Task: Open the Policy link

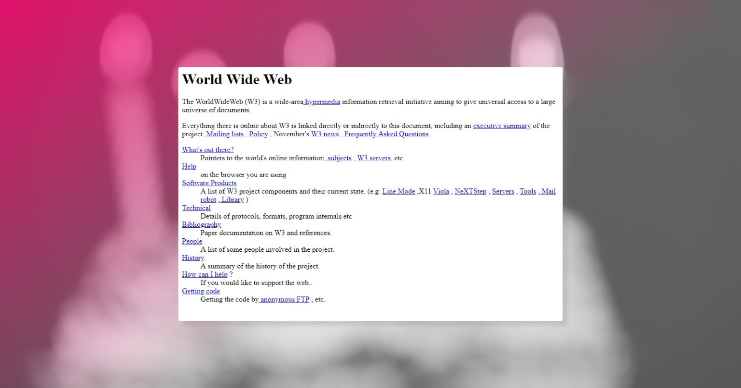Action: click(x=259, y=134)
